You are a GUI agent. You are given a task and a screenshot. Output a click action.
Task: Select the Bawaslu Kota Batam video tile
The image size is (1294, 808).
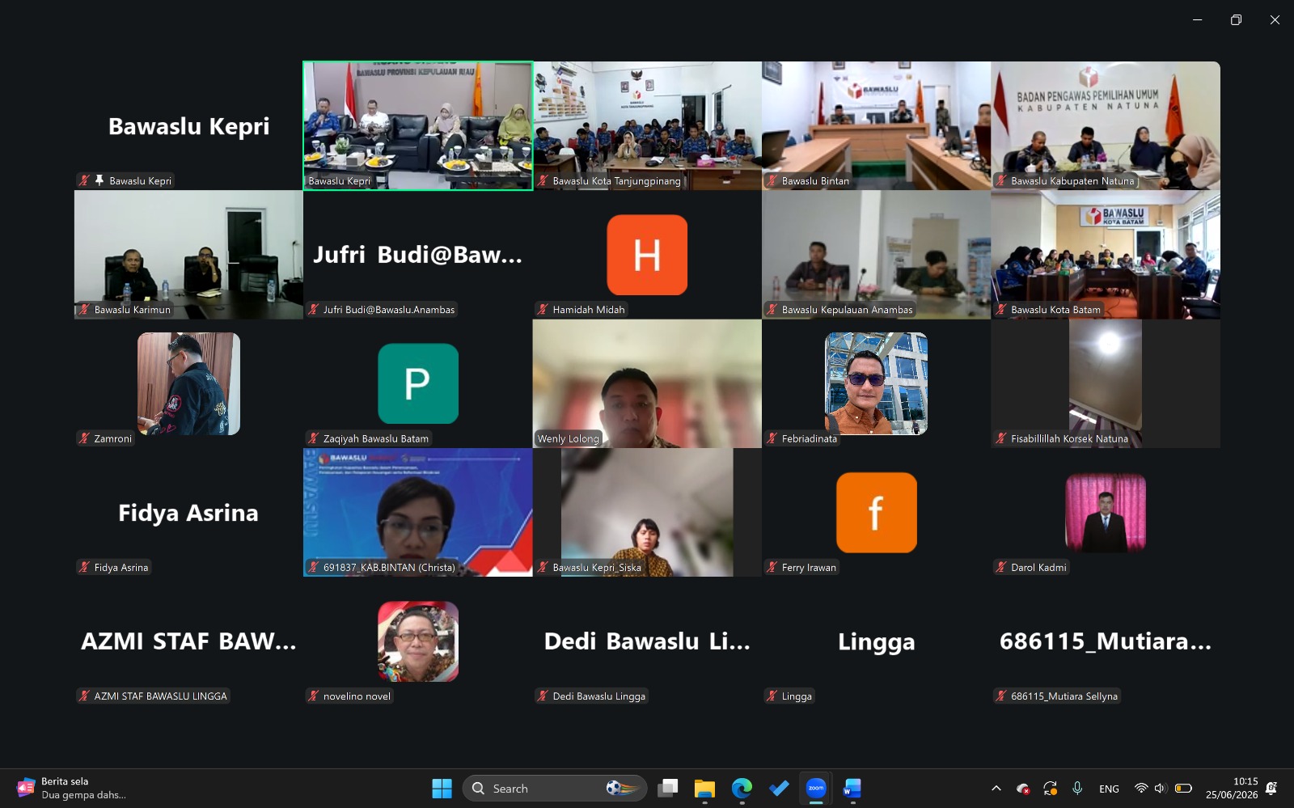1106,255
